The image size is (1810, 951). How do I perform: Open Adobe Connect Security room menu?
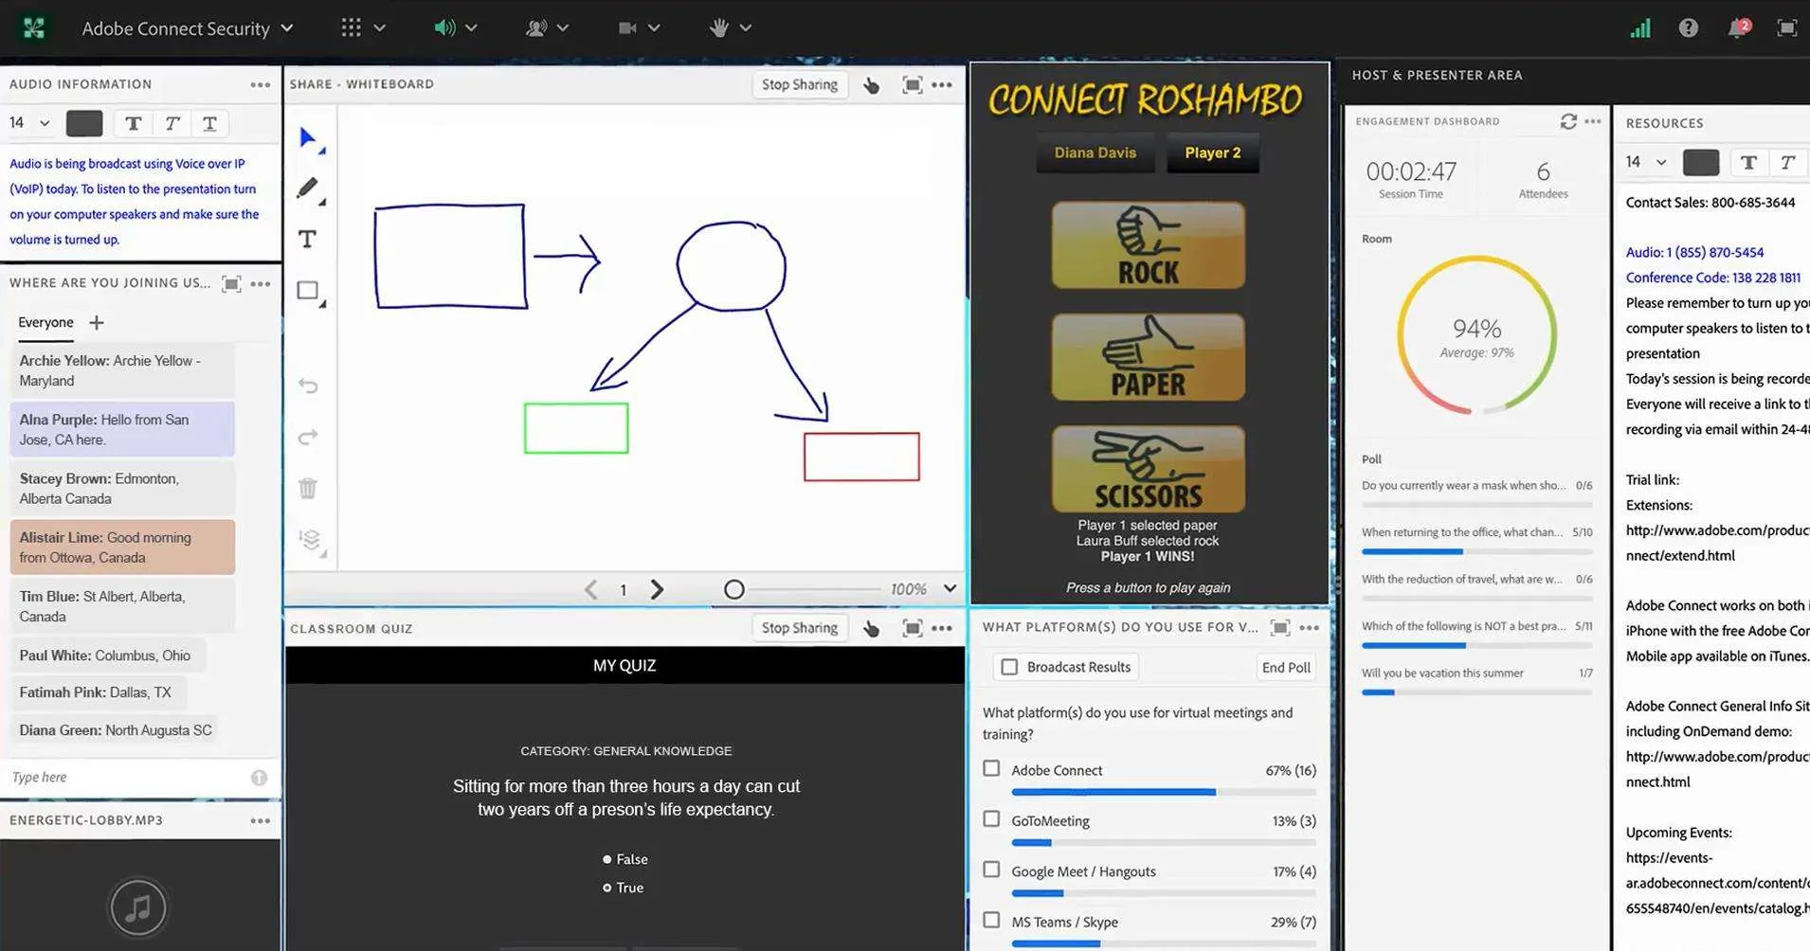point(188,28)
